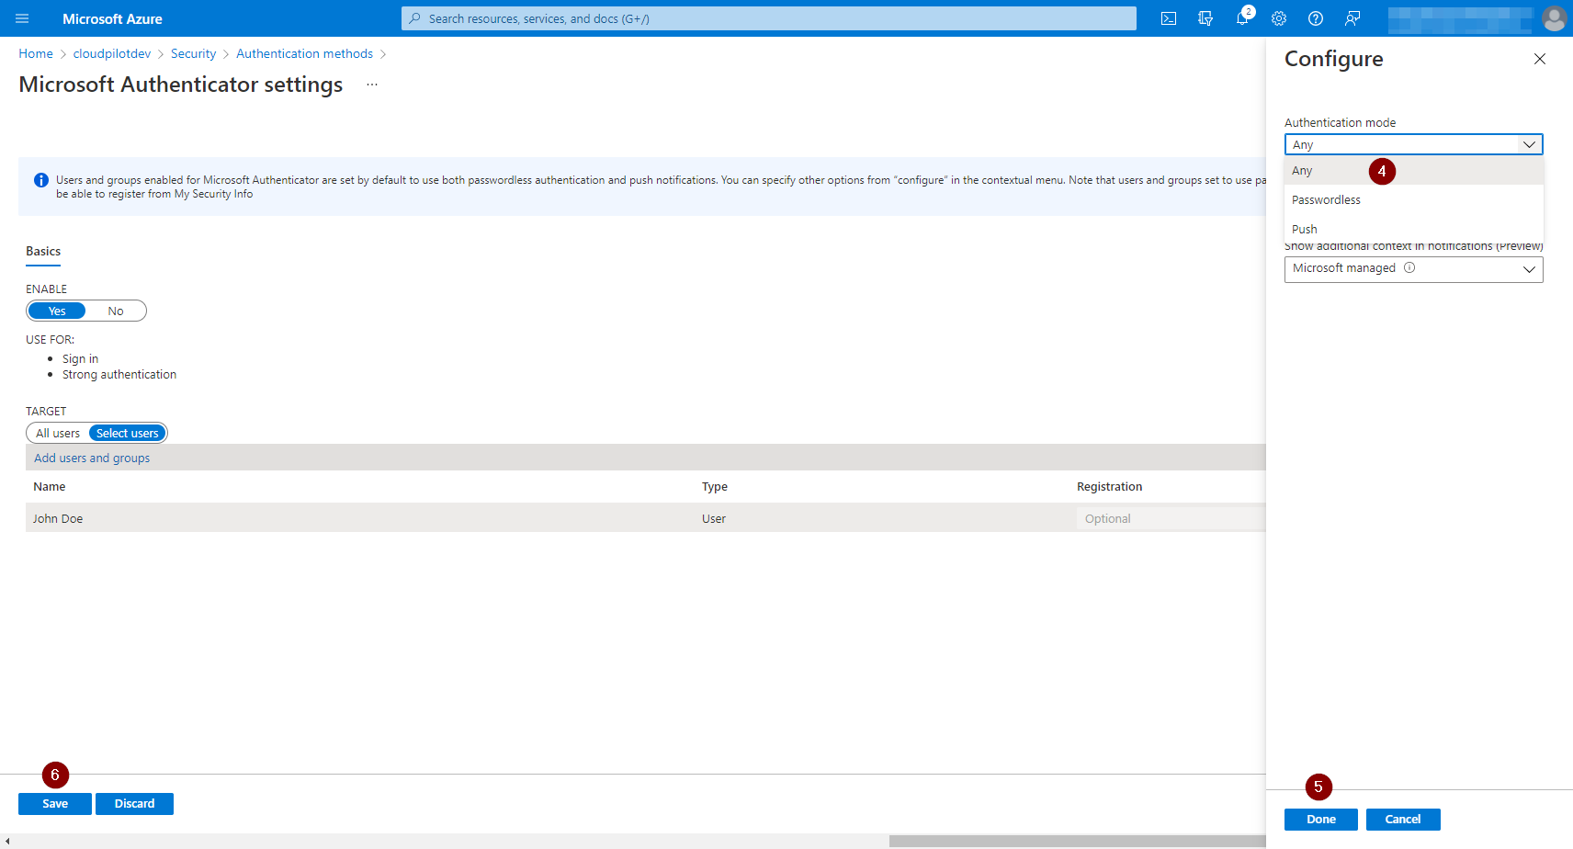The image size is (1573, 849).
Task: Click the Registration column header
Action: tap(1110, 487)
